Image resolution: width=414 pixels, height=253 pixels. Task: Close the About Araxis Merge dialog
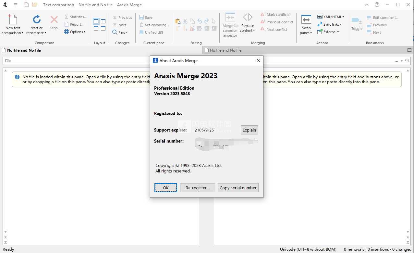(x=258, y=60)
